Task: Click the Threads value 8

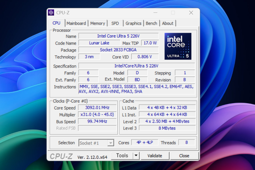Action: tap(187, 142)
